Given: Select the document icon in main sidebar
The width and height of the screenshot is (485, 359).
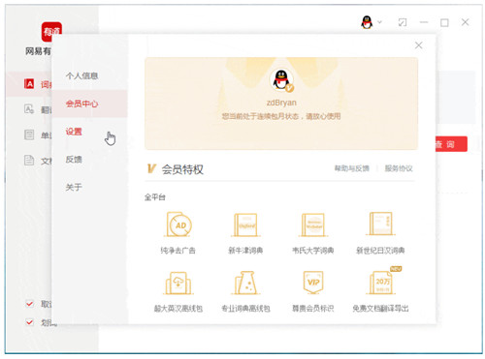Looking at the screenshot, I should point(29,160).
